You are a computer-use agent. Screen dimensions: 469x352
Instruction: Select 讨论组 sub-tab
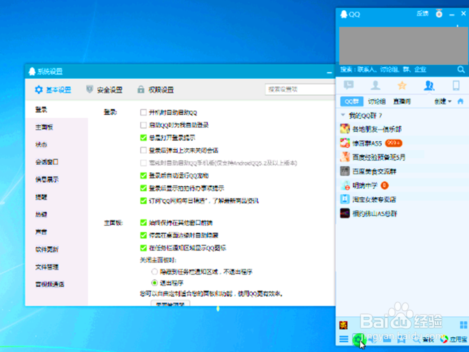377,101
